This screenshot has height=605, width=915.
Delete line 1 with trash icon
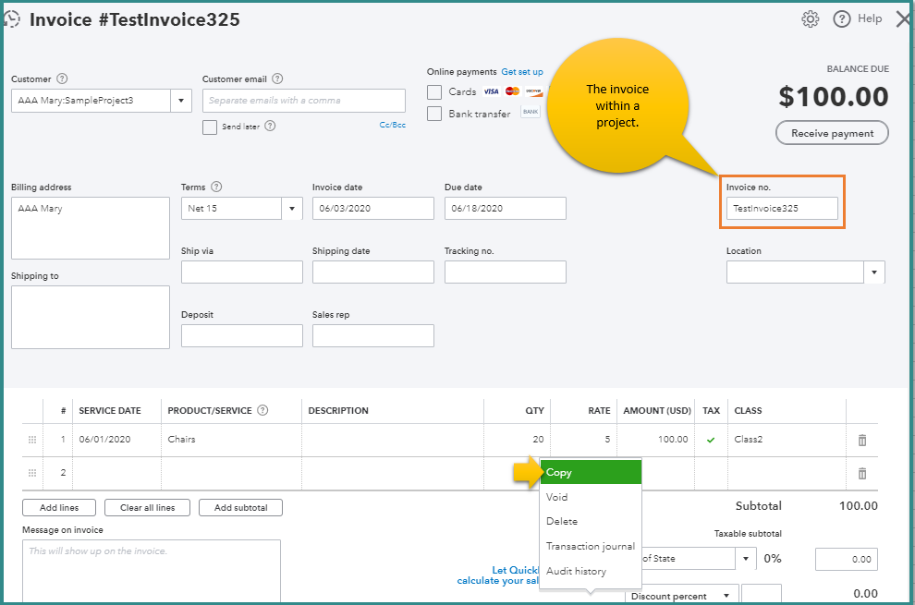pyautogui.click(x=862, y=440)
